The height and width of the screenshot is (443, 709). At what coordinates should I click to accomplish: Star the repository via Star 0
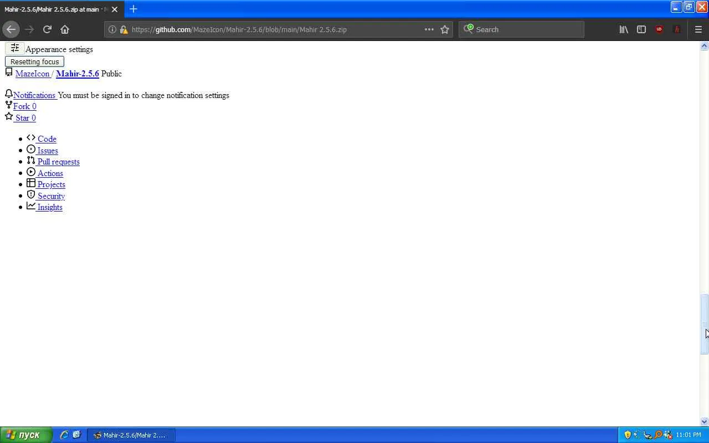tap(25, 118)
